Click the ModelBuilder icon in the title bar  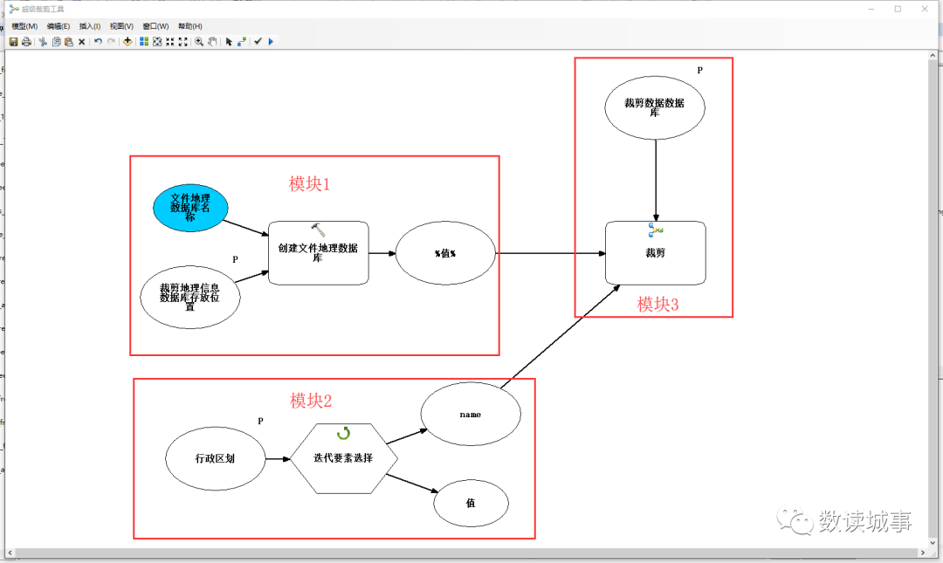click(14, 9)
